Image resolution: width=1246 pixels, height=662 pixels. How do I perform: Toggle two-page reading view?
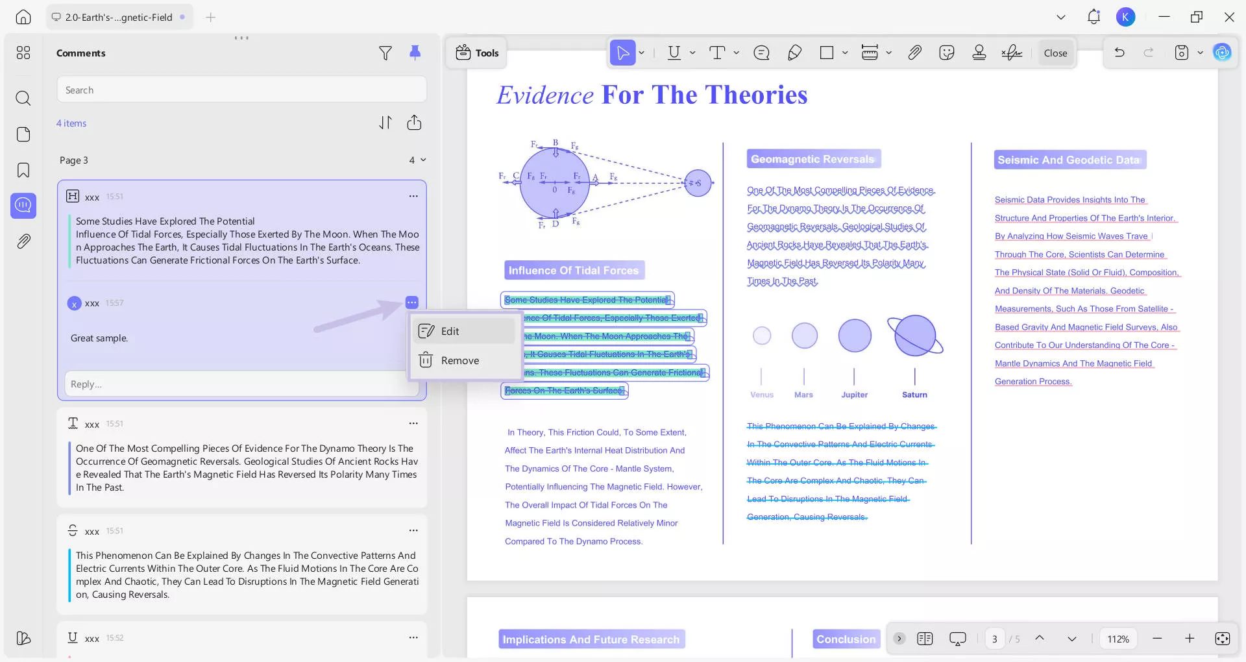coord(925,639)
